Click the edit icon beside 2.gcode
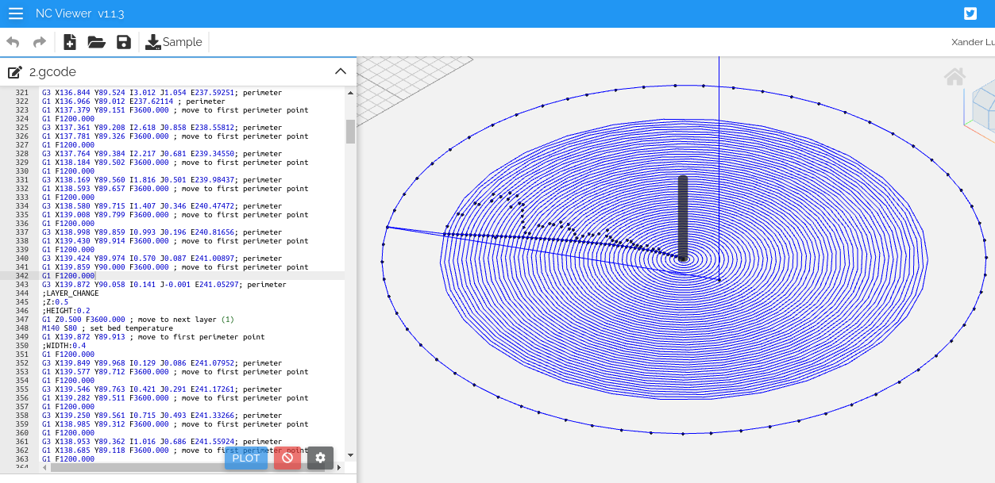The width and height of the screenshot is (995, 483). click(x=15, y=72)
